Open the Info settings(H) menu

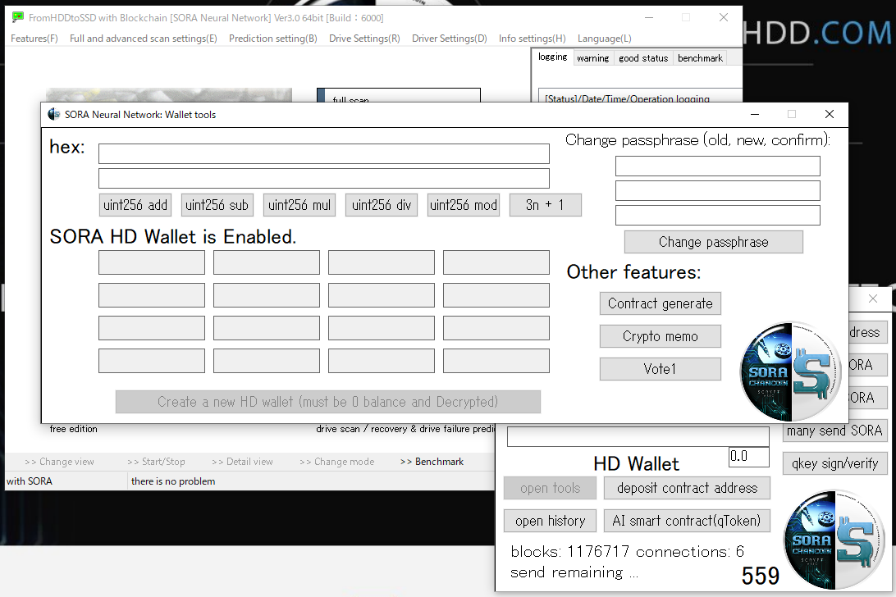click(532, 39)
